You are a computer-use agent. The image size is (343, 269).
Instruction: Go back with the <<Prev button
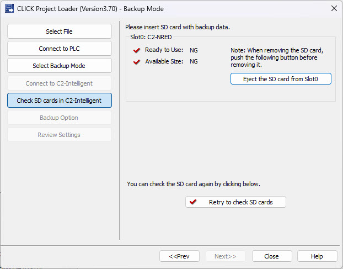coord(179,256)
